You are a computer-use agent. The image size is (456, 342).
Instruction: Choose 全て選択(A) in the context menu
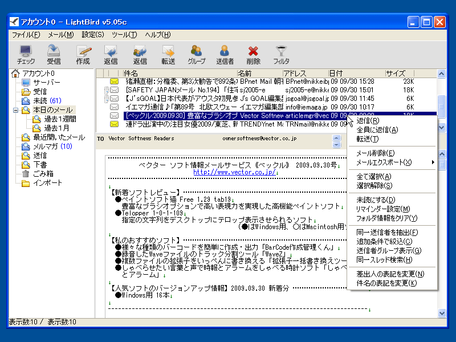tap(392, 177)
